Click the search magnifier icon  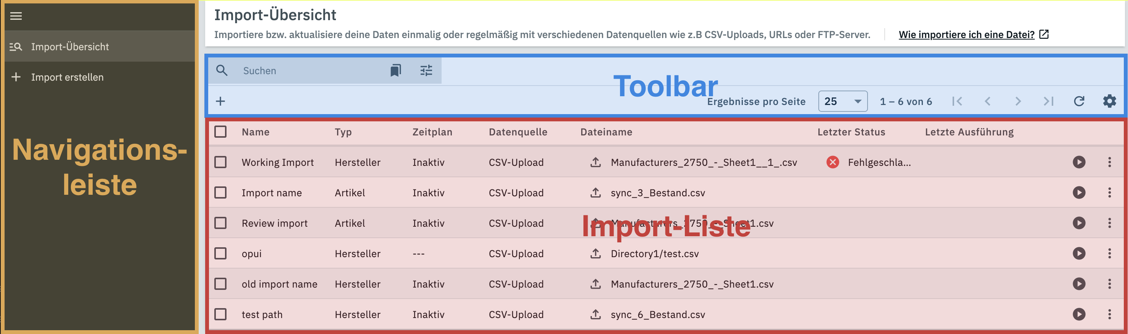[x=222, y=70]
